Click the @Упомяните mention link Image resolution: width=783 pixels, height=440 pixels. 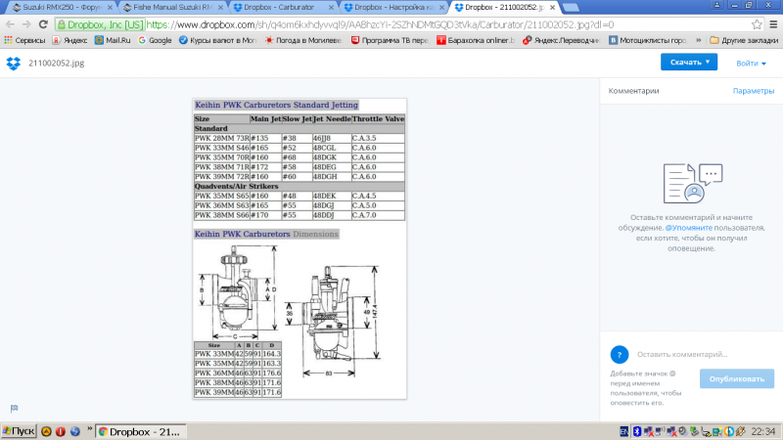point(689,228)
